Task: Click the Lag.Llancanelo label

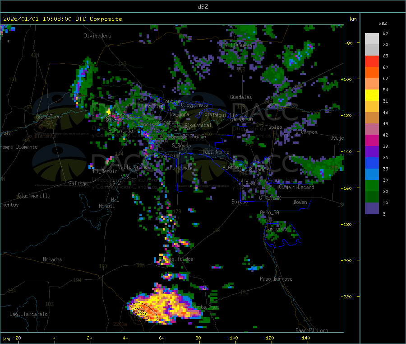Action: coord(28,314)
